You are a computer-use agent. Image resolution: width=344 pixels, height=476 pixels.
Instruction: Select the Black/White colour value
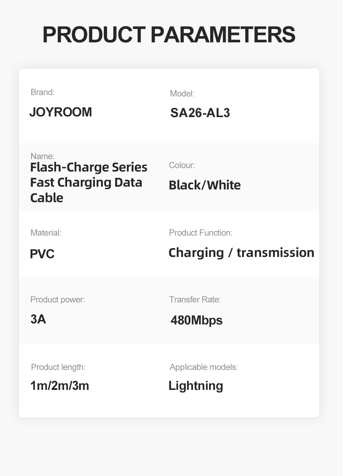point(205,185)
